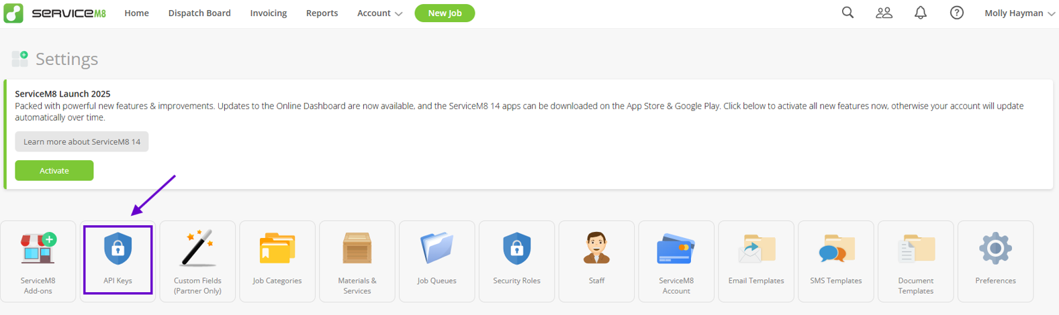Go to Home in the top menu

coord(137,13)
